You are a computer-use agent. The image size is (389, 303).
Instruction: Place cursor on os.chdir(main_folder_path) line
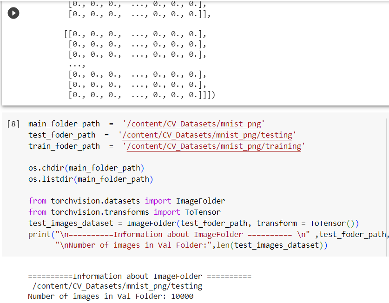[86, 168]
